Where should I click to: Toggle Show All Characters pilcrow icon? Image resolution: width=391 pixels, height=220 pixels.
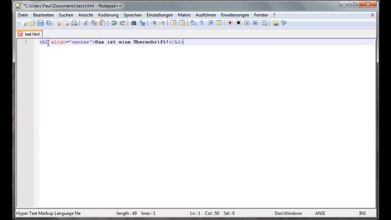pyautogui.click(x=202, y=23)
